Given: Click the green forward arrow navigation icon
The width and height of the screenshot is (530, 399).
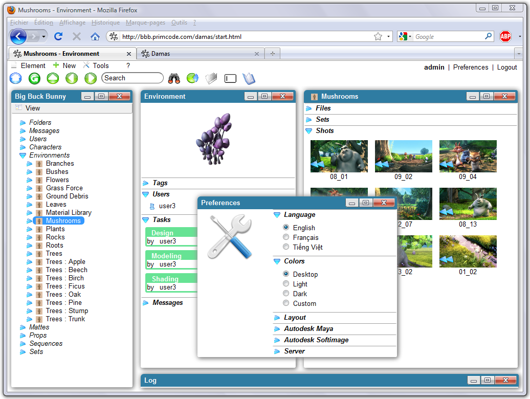Looking at the screenshot, I should [x=90, y=78].
